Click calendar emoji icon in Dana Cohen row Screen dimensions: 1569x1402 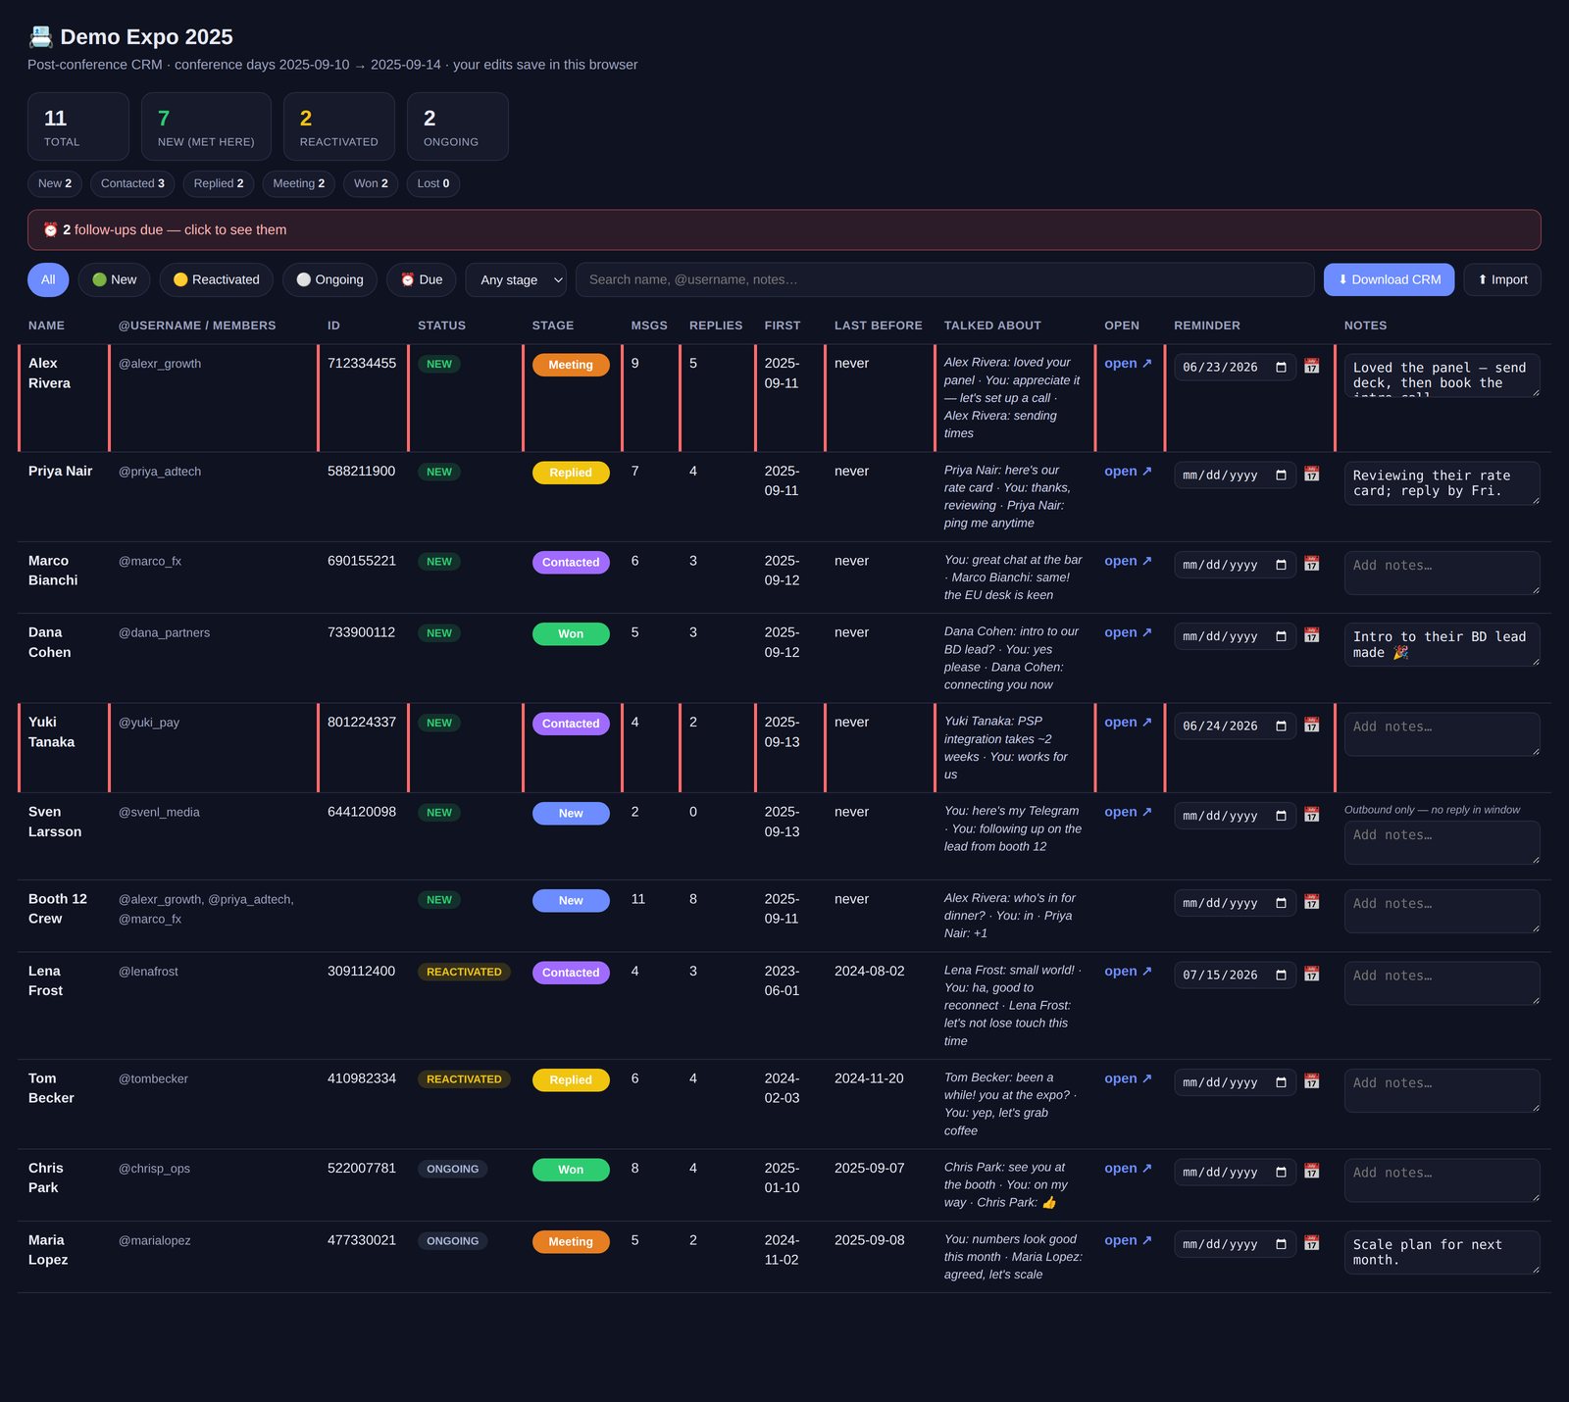[1311, 635]
